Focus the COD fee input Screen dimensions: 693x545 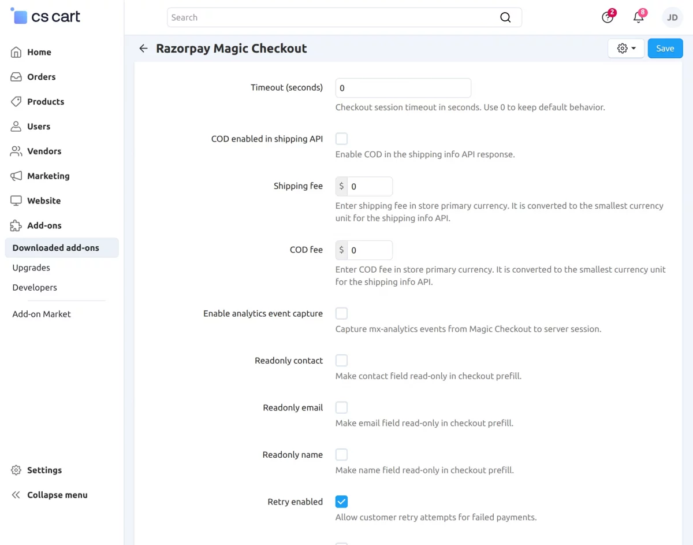pos(370,250)
